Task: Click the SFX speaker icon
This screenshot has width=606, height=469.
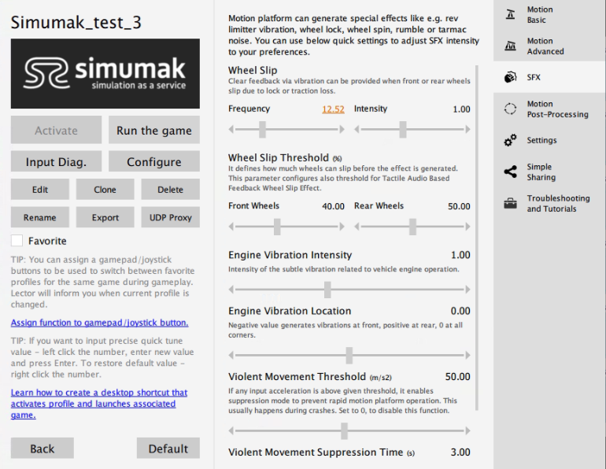Action: tap(510, 78)
